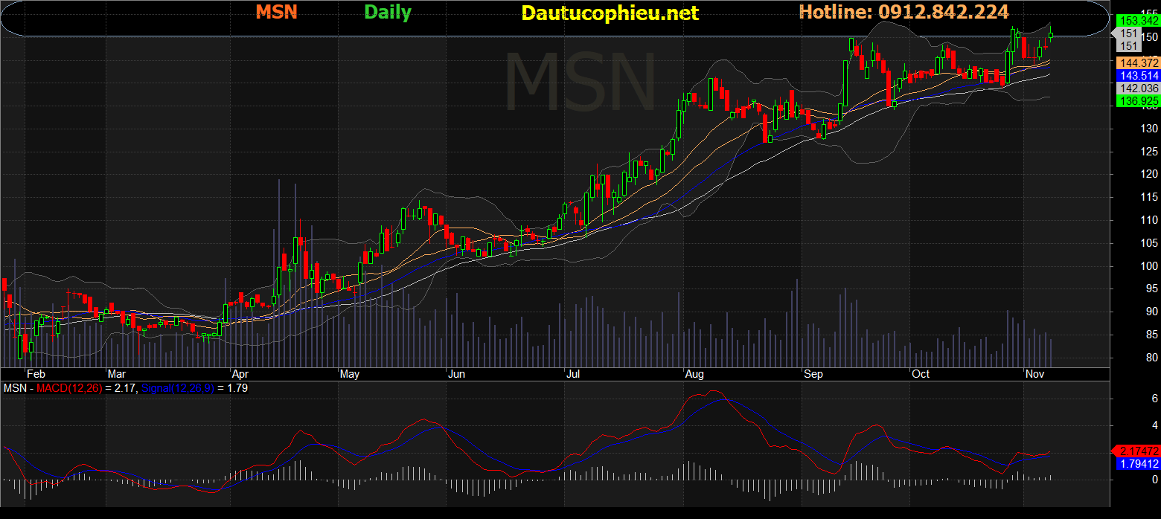Screen dimensions: 1161x519
Task: Click the Nov month marker on time axis
Action: tap(1034, 374)
